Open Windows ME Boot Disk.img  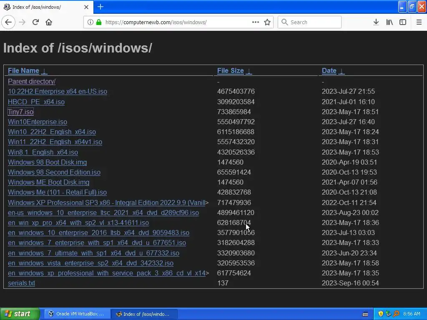48,182
